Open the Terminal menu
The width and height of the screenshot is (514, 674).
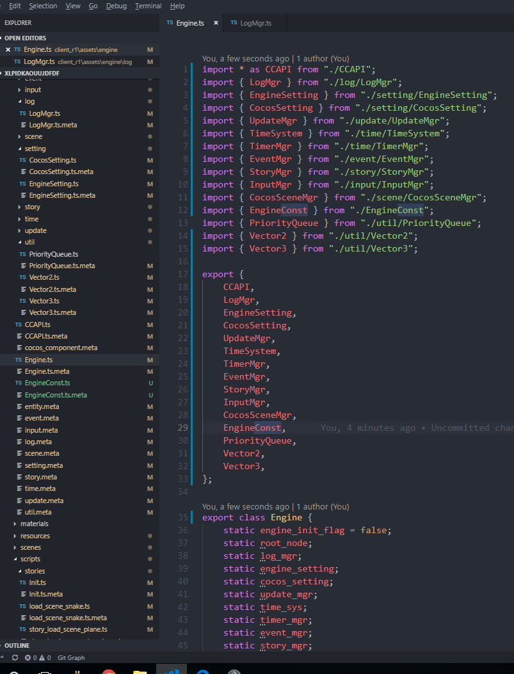tap(148, 6)
